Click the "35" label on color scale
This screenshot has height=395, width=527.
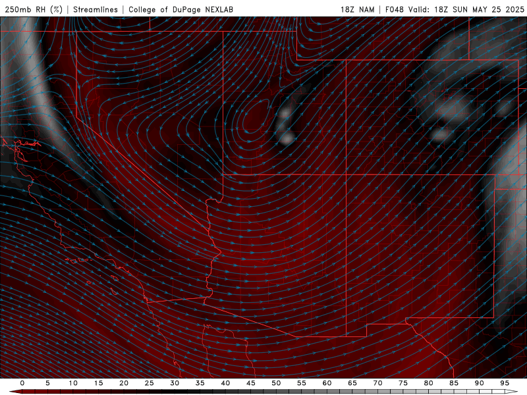click(x=200, y=383)
